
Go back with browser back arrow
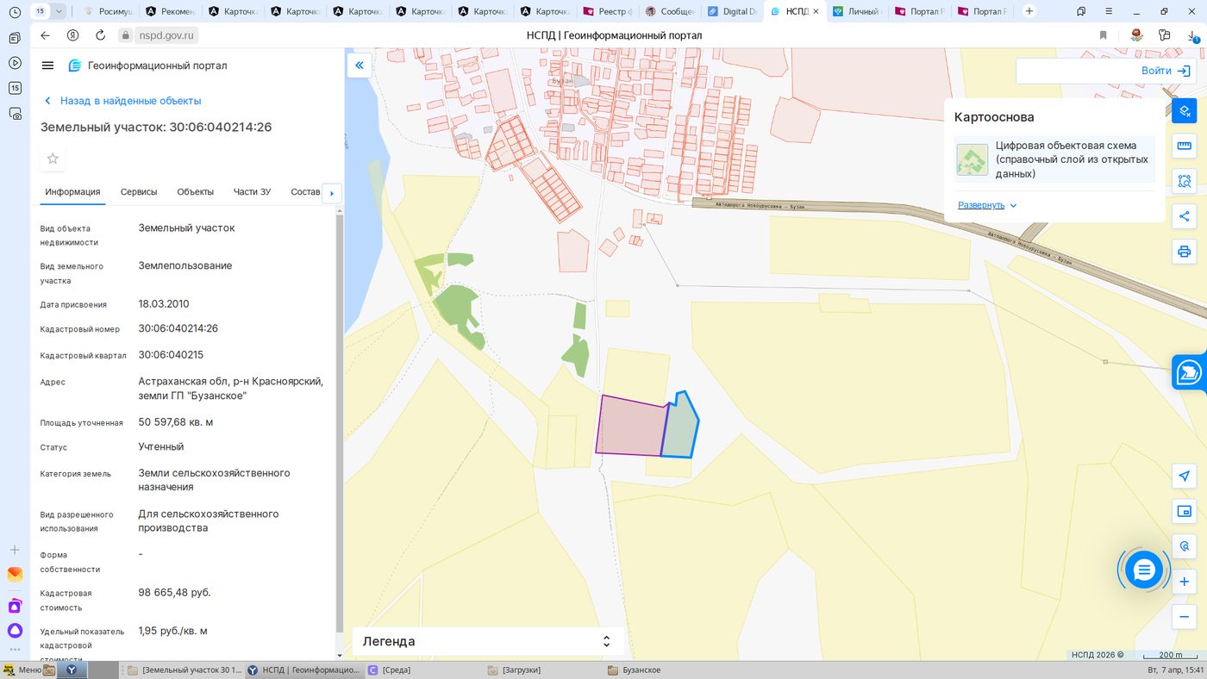[x=46, y=35]
